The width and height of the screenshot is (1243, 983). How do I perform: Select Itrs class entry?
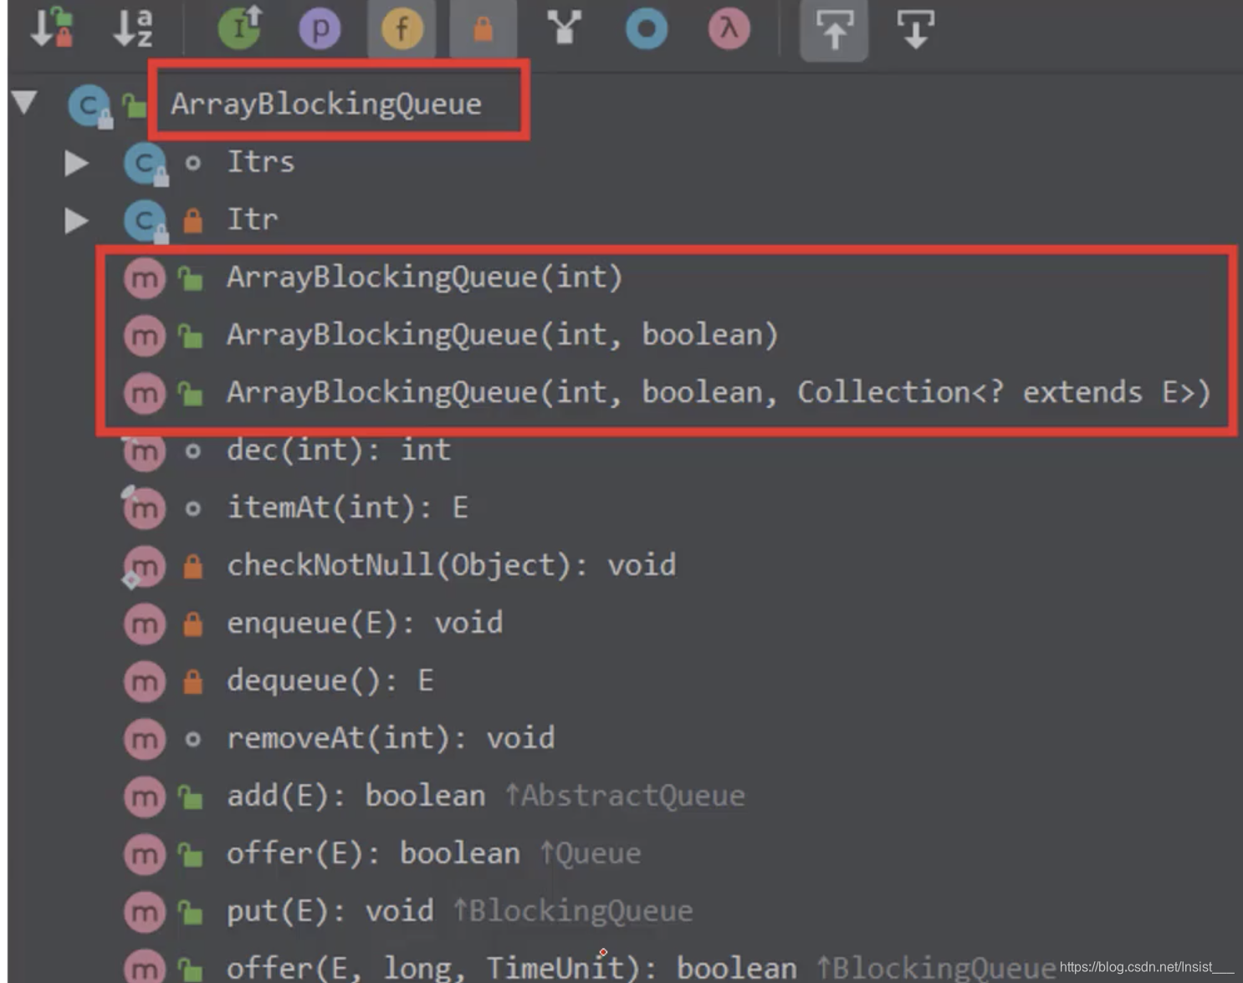click(x=261, y=161)
